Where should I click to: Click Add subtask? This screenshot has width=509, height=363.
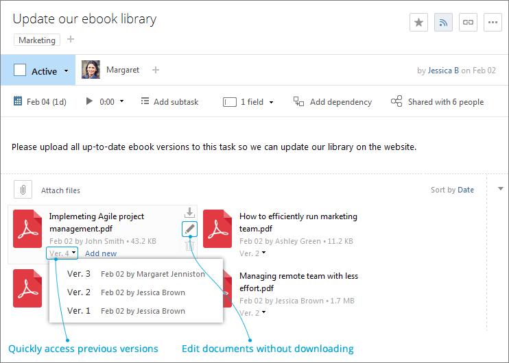pyautogui.click(x=169, y=102)
